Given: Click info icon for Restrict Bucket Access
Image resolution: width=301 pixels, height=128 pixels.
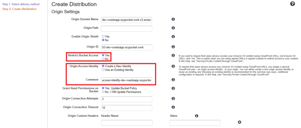Looking at the screenshot, I should [x=173, y=55].
